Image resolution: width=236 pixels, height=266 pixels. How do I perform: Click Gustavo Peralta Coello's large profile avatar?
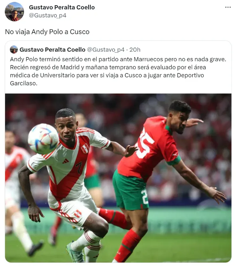tap(14, 11)
